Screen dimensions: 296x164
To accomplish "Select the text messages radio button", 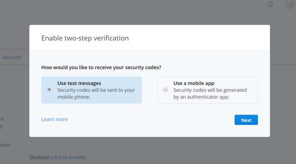I will pos(49,89).
